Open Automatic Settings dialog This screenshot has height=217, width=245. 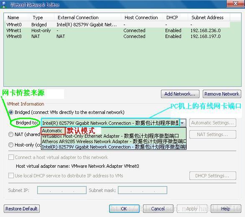[213, 123]
